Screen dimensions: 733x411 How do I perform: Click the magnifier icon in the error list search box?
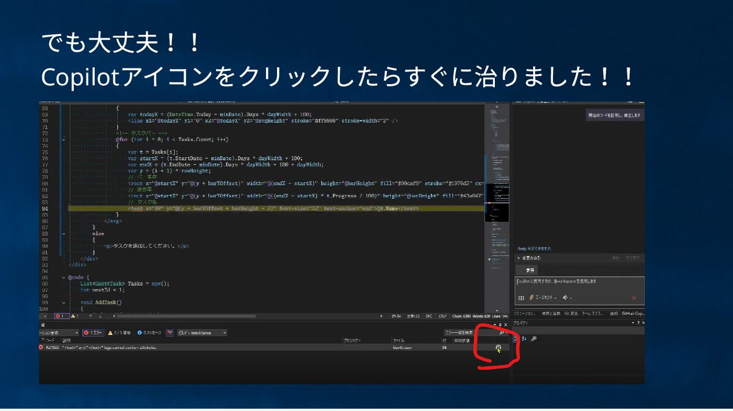tap(502, 333)
